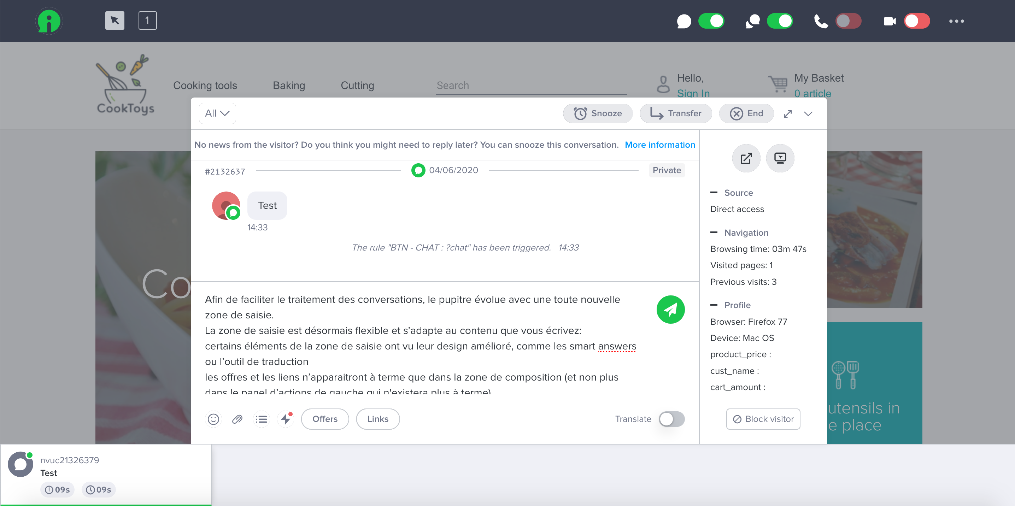This screenshot has height=506, width=1015.
Task: Click the Direct access source value
Action: pyautogui.click(x=737, y=209)
